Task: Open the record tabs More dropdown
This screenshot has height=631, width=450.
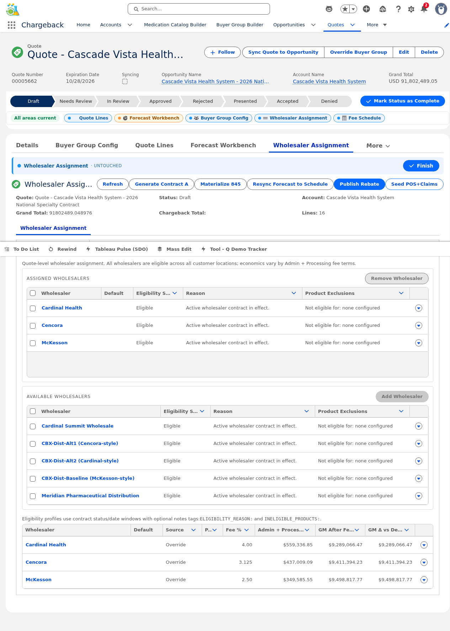Action: click(378, 146)
